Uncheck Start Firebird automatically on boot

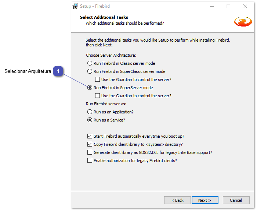click(x=90, y=136)
